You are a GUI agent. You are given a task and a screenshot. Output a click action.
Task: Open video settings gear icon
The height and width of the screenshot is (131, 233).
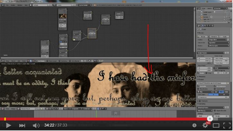pos(205,125)
